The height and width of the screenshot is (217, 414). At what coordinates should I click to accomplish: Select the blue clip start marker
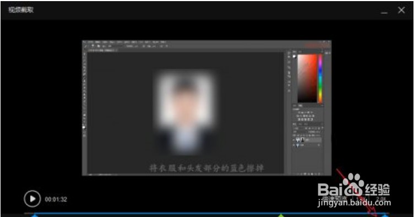[x=35, y=215]
